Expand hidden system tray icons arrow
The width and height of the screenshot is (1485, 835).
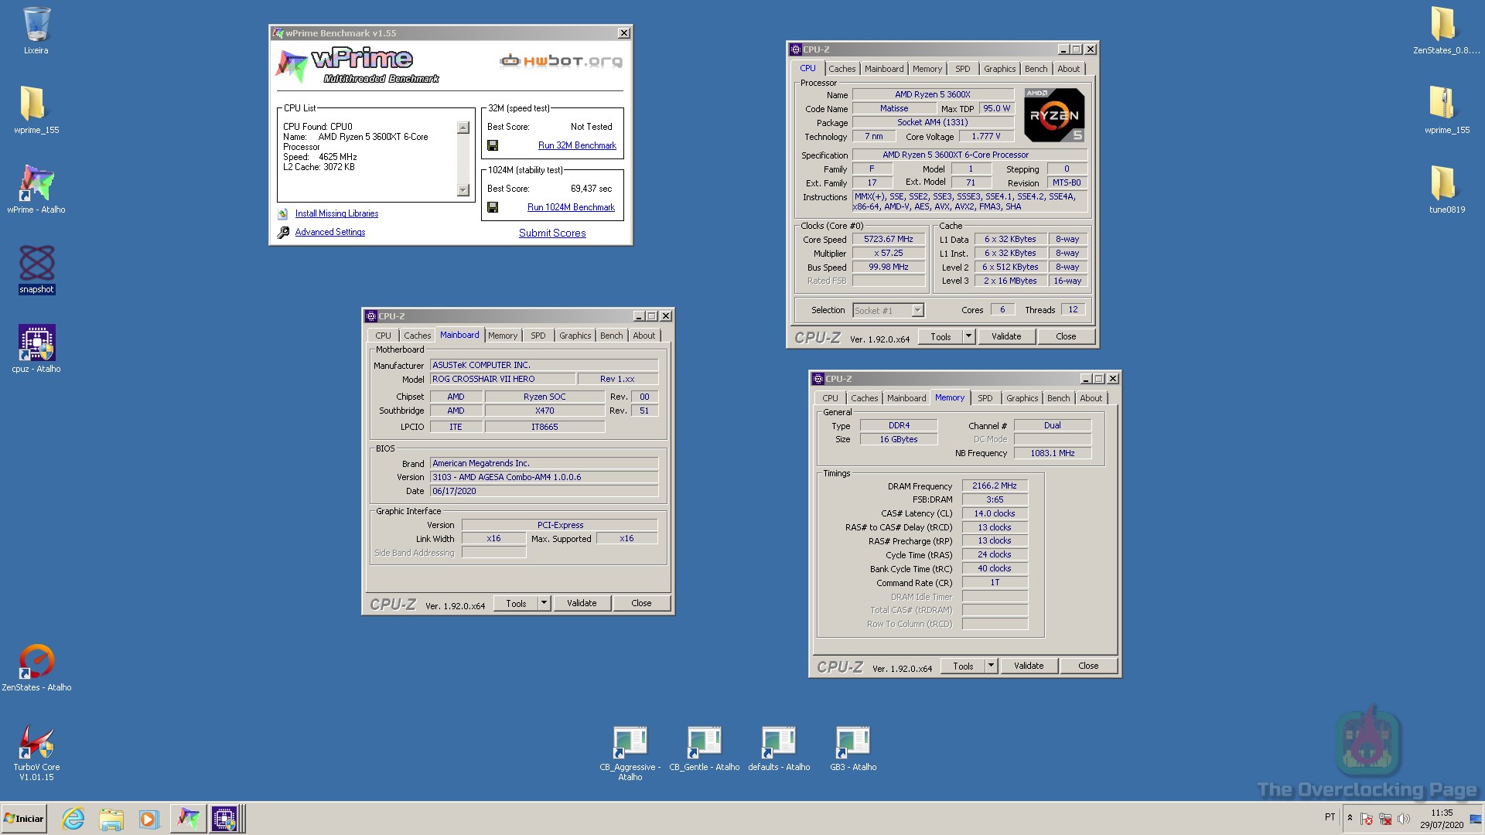tap(1350, 817)
